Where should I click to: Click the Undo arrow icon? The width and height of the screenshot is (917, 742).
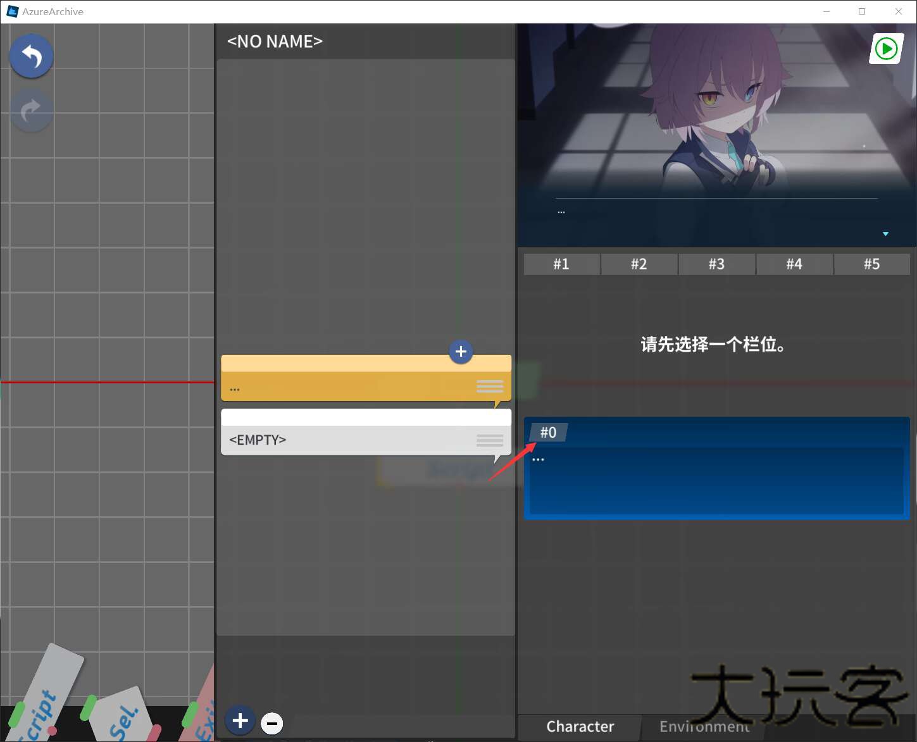31,56
